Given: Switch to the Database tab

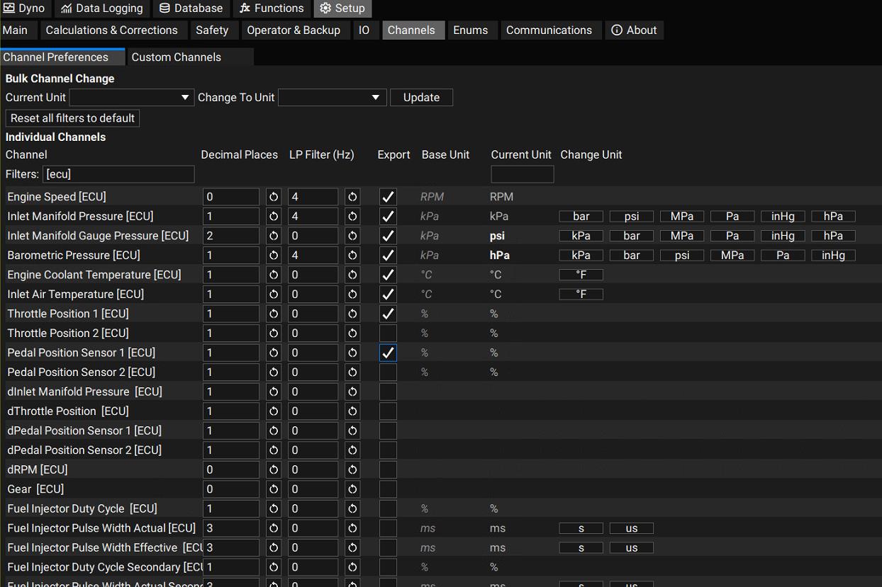Looking at the screenshot, I should click(191, 8).
